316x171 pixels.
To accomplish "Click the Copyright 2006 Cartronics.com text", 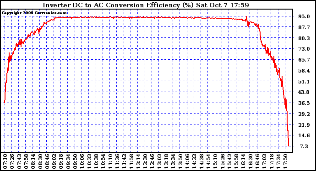I will [x=34, y=13].
